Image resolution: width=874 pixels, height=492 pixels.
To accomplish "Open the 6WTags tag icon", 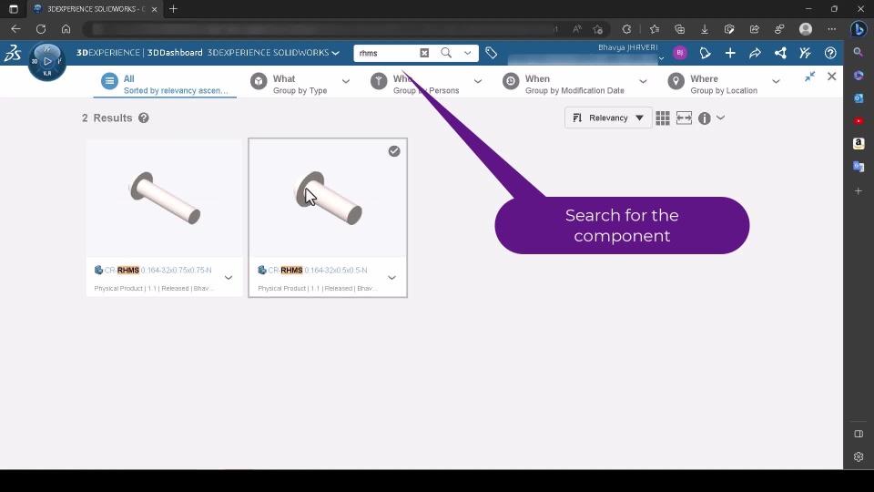I will click(491, 53).
